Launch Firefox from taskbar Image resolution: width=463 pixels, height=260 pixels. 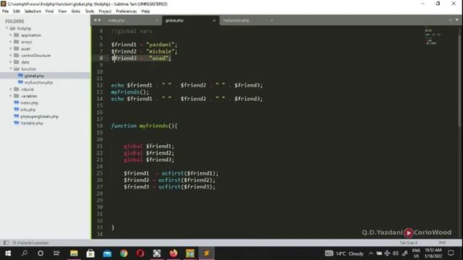click(174, 253)
